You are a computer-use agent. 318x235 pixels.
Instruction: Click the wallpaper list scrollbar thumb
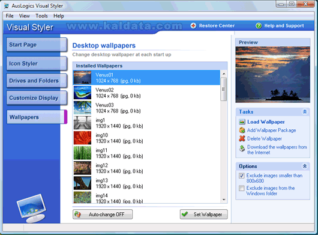click(x=224, y=89)
